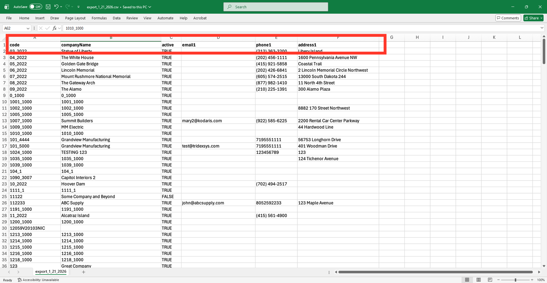
Task: Click the horizontal scroll left arrow
Action: pos(336,272)
